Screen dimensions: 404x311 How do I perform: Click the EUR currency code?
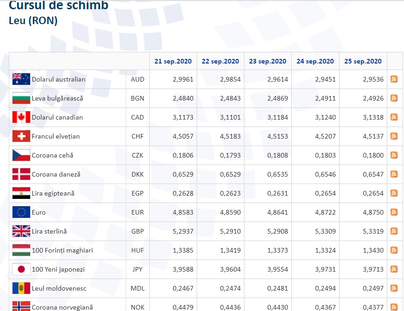[138, 212]
